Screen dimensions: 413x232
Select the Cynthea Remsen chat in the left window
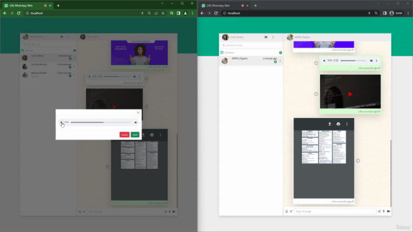48,66
